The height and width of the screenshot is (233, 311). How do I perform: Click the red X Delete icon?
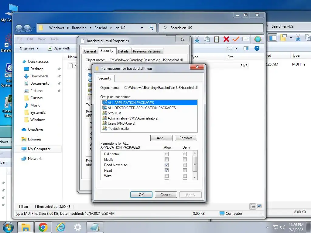[226, 39]
